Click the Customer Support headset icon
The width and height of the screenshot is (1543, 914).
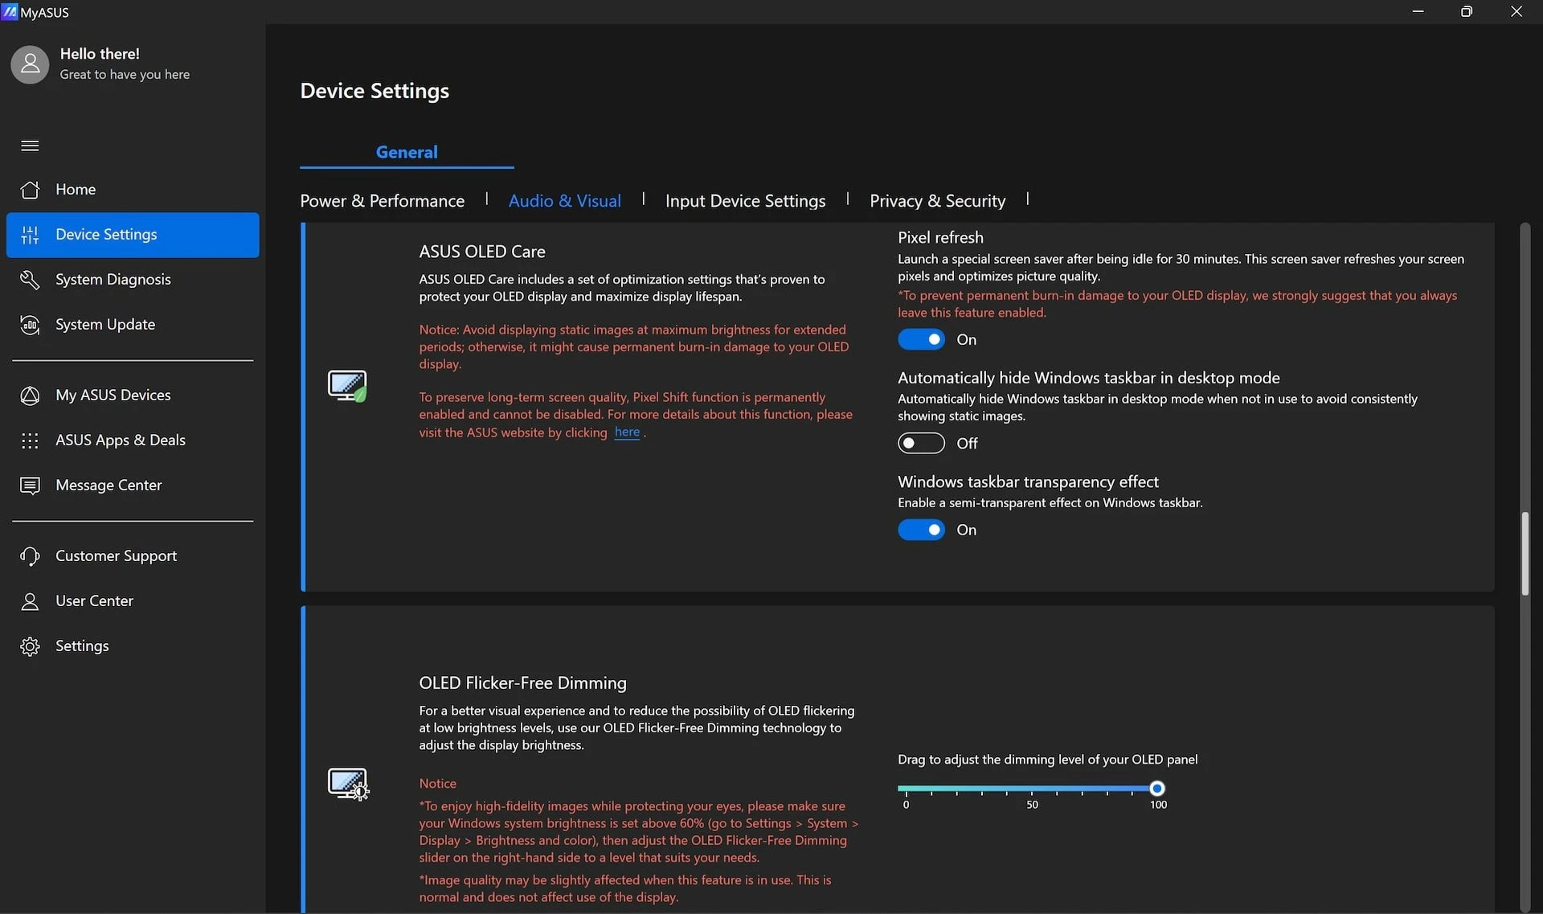pos(30,556)
